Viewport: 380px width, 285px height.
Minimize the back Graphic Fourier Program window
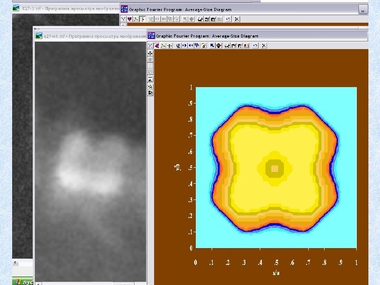click(363, 10)
